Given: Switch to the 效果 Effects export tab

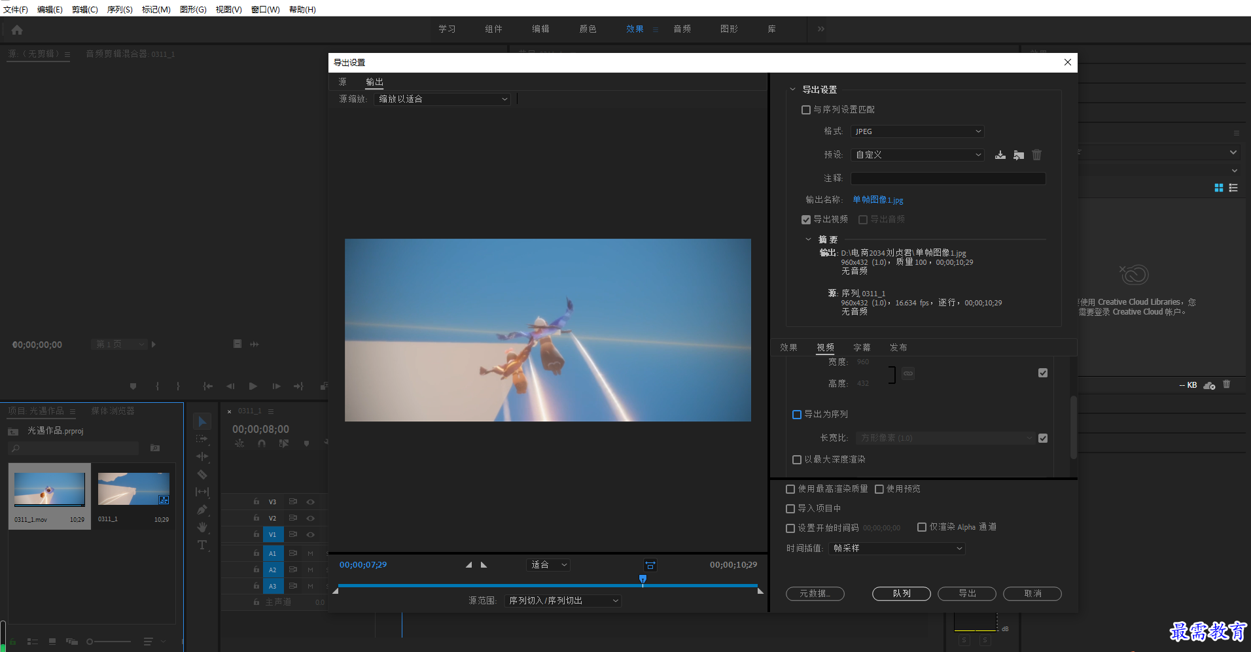Looking at the screenshot, I should pyautogui.click(x=788, y=348).
